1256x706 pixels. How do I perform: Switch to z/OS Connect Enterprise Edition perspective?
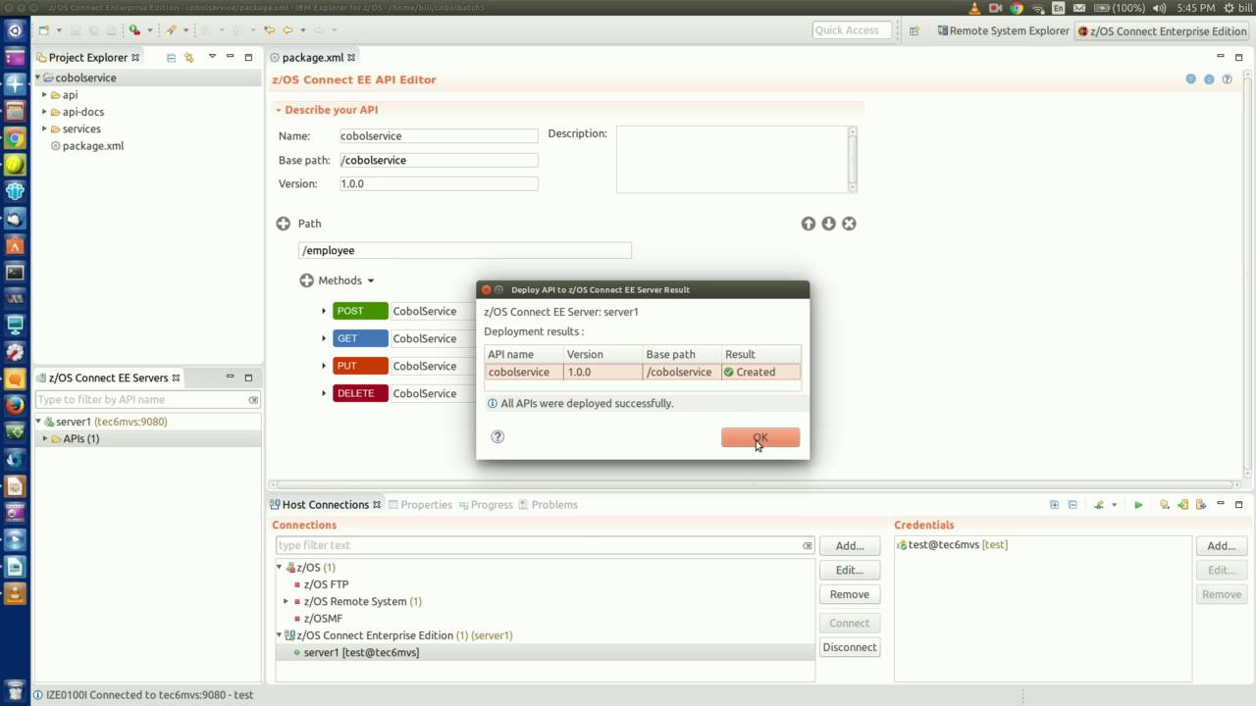1162,30
